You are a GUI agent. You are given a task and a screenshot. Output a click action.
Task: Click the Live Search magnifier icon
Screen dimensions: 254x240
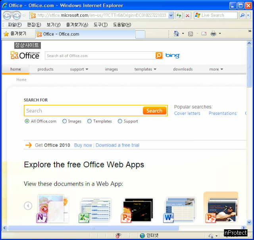click(242, 15)
